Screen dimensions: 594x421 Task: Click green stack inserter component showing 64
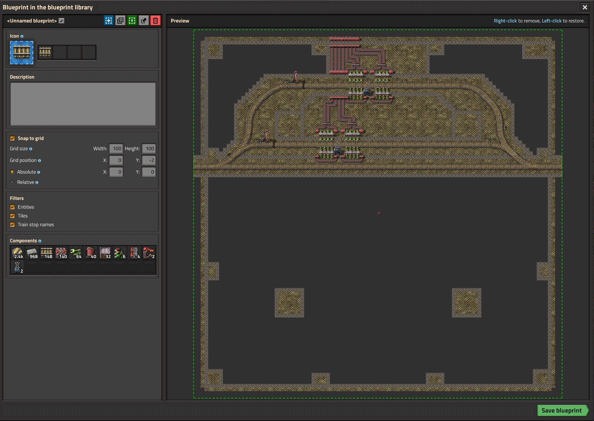(x=76, y=253)
